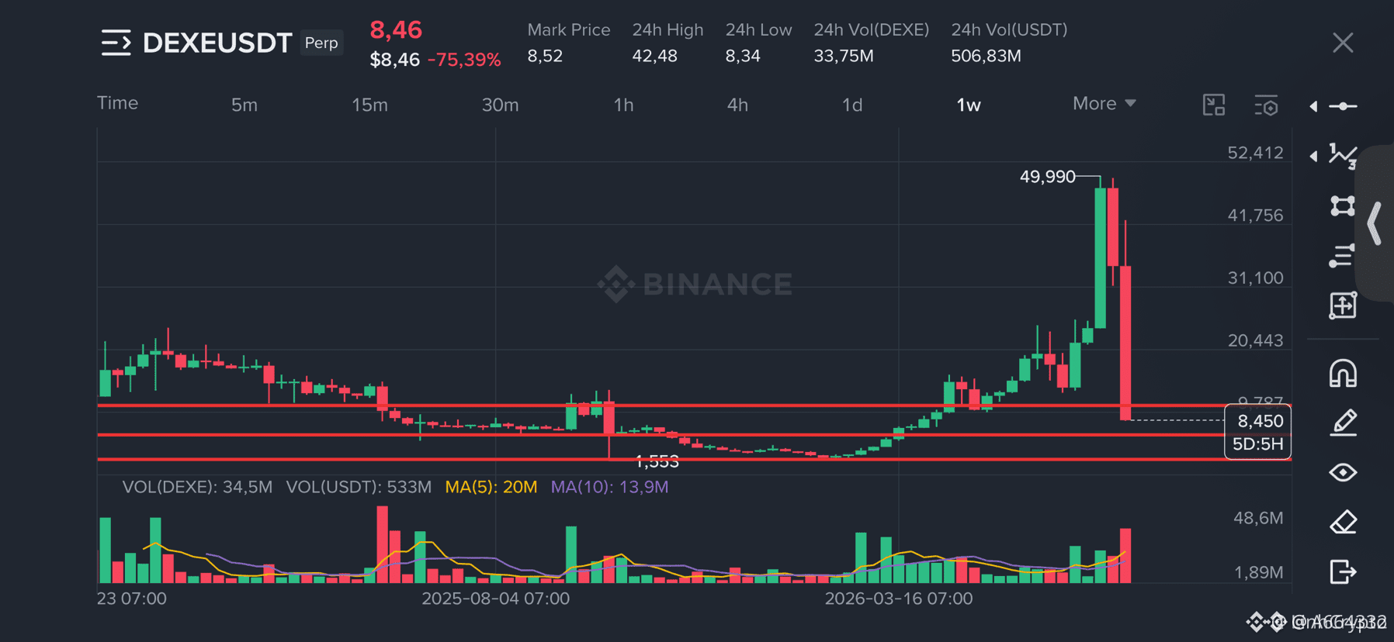Click the 24h Low value 8,34
Image resolution: width=1394 pixels, height=642 pixels.
[x=743, y=56]
